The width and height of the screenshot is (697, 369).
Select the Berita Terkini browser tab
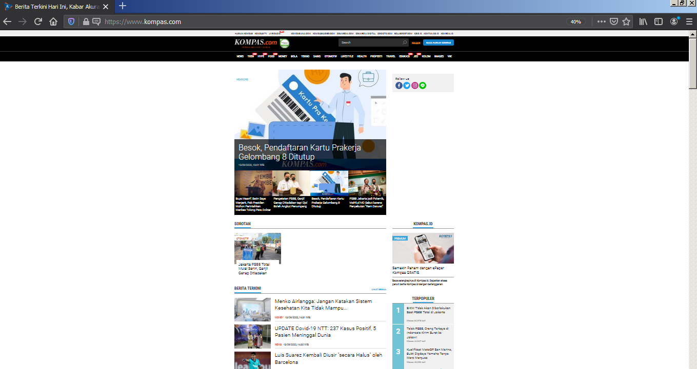56,7
